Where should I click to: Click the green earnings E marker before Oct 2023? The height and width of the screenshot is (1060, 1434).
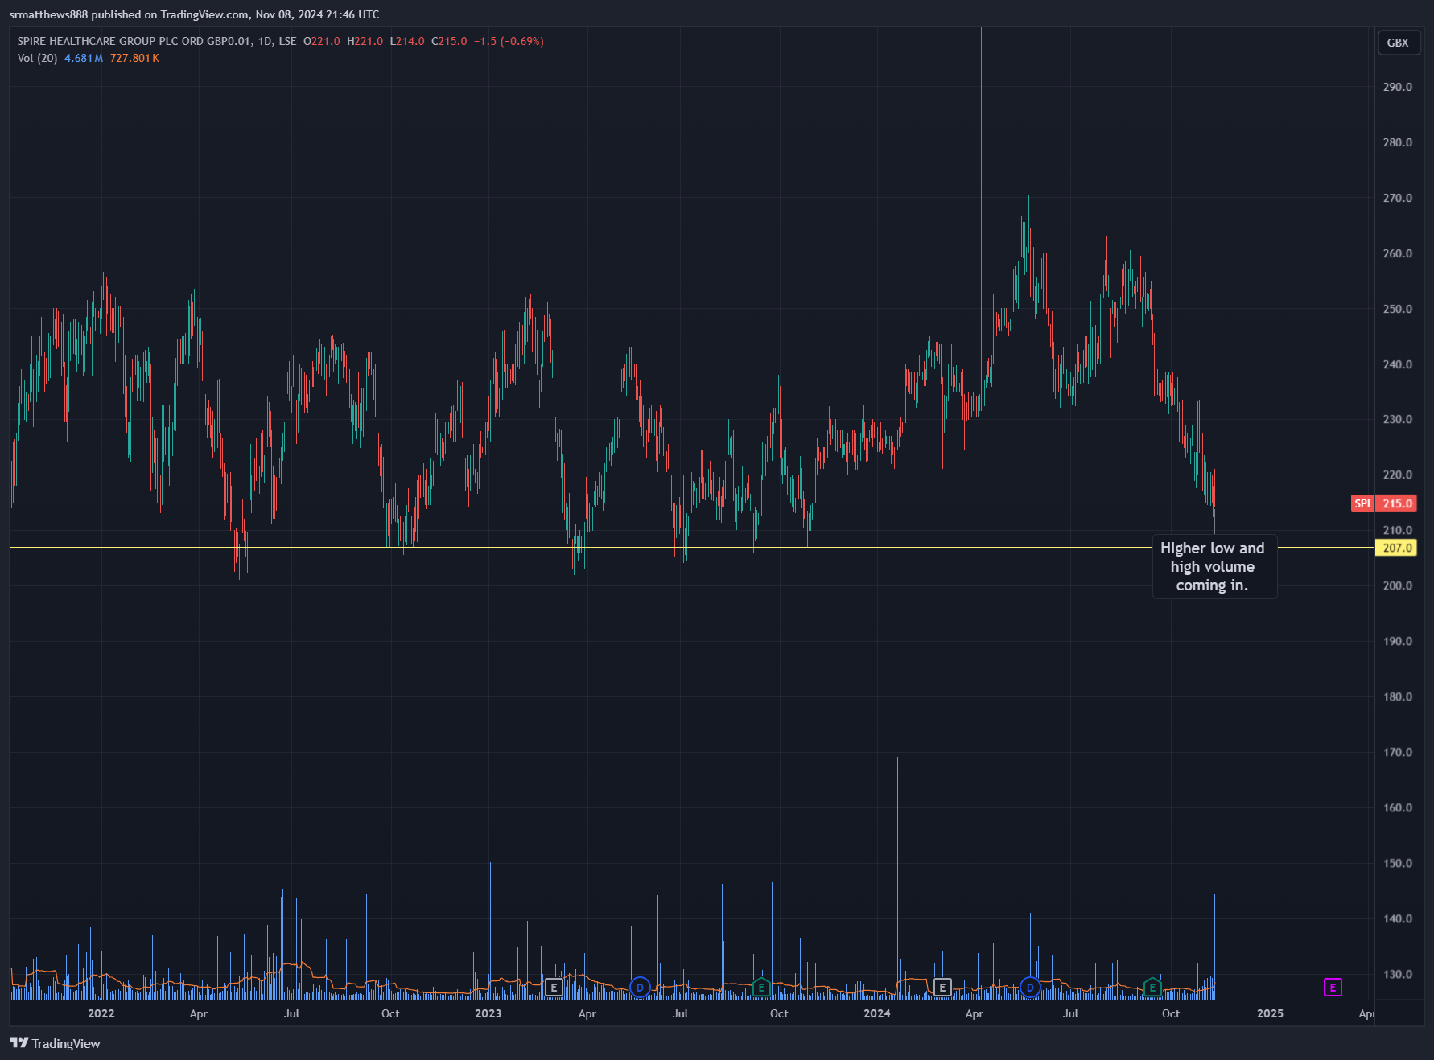point(761,987)
